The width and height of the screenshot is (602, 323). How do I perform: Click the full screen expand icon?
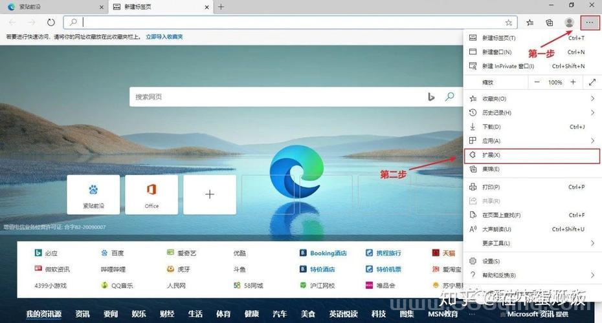[x=592, y=82]
